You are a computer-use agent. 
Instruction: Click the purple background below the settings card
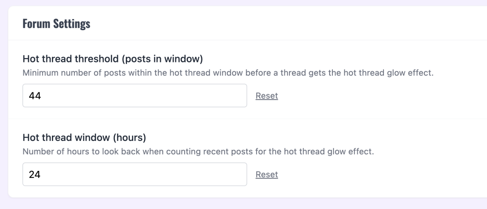click(x=243, y=204)
